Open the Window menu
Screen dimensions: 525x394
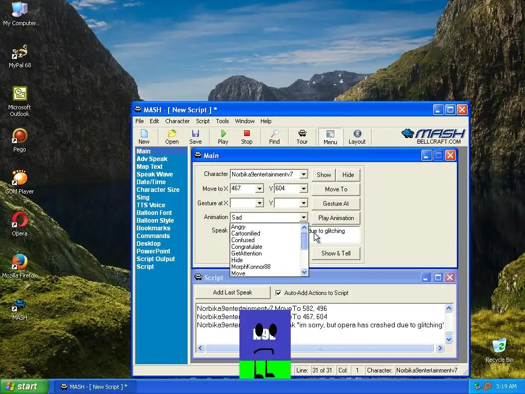[x=245, y=121]
